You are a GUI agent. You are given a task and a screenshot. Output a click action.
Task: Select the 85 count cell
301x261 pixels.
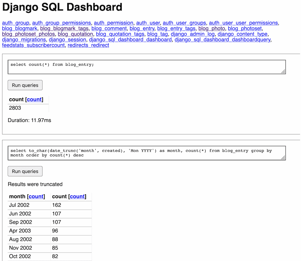71,248
